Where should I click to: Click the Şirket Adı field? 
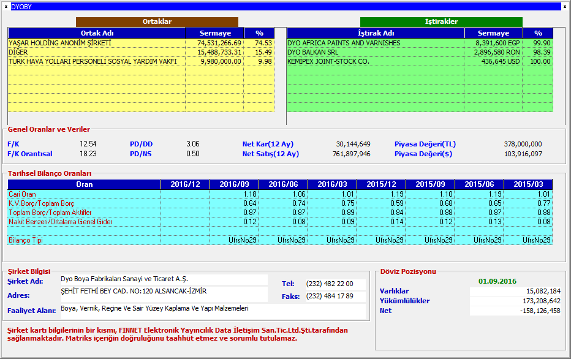pos(164,279)
